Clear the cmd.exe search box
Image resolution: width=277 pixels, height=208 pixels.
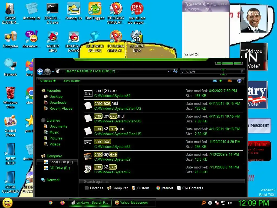point(242,71)
